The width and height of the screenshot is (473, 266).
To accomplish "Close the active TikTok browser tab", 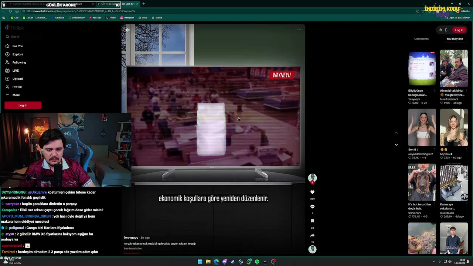I will [137, 4].
